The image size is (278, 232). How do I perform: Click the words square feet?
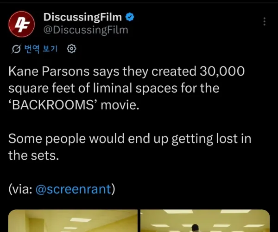pos(42,88)
